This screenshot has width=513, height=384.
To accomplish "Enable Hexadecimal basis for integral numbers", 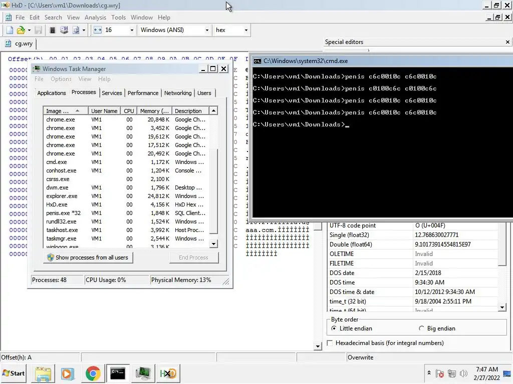I will coord(330,343).
